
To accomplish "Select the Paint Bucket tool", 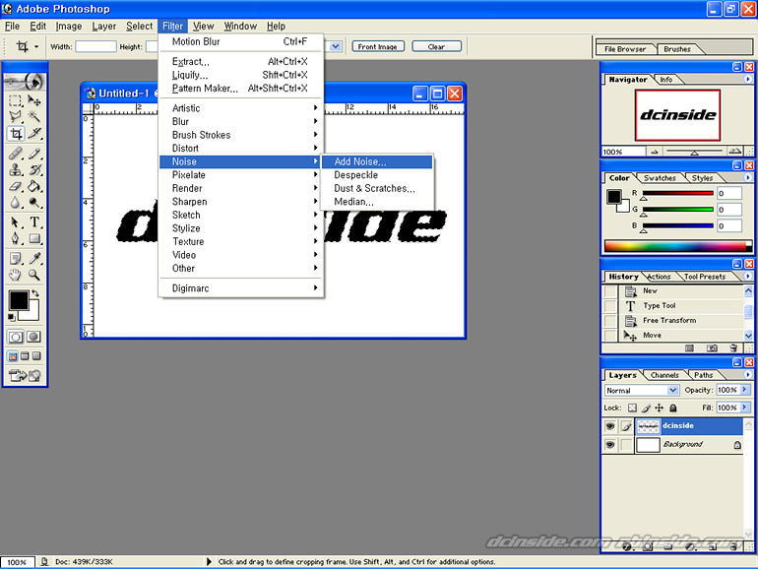I will [34, 186].
